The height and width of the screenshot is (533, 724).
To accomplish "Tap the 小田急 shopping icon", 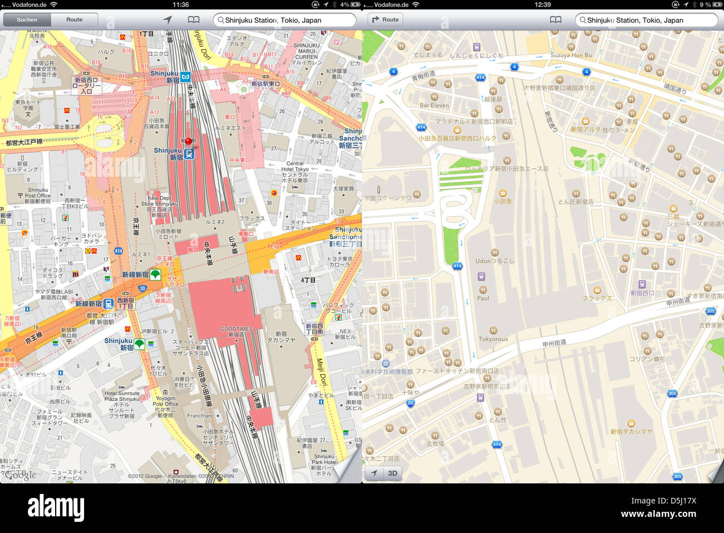I will [502, 193].
